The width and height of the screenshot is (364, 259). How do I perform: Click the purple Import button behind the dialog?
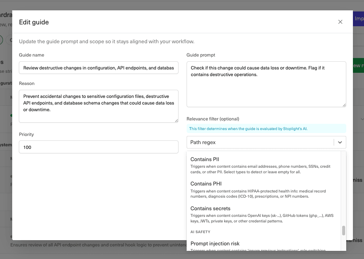click(358, 18)
